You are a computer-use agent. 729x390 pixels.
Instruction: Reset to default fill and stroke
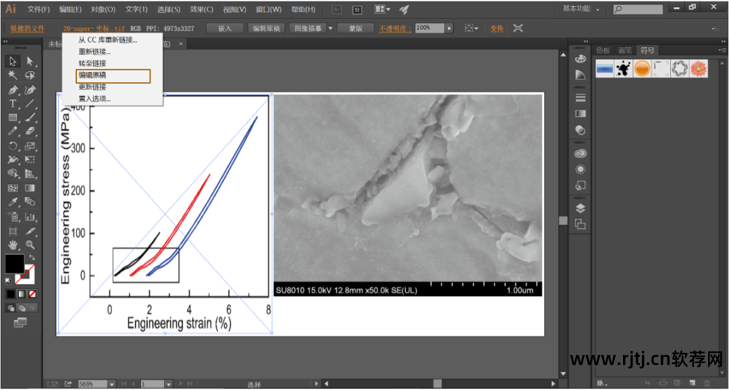pos(8,280)
